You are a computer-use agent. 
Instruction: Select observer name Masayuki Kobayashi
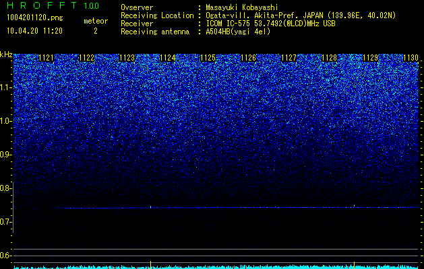[242, 8]
